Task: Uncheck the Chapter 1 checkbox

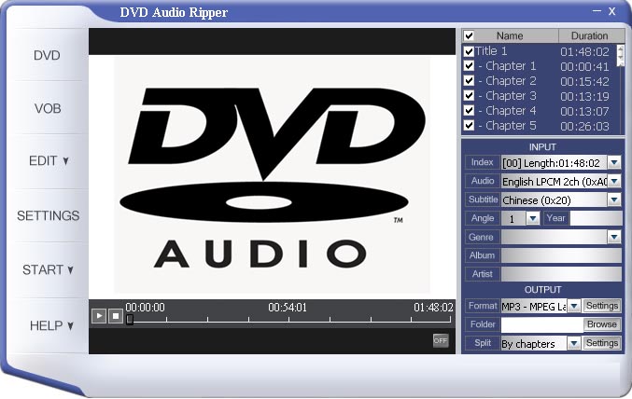Action: (469, 65)
